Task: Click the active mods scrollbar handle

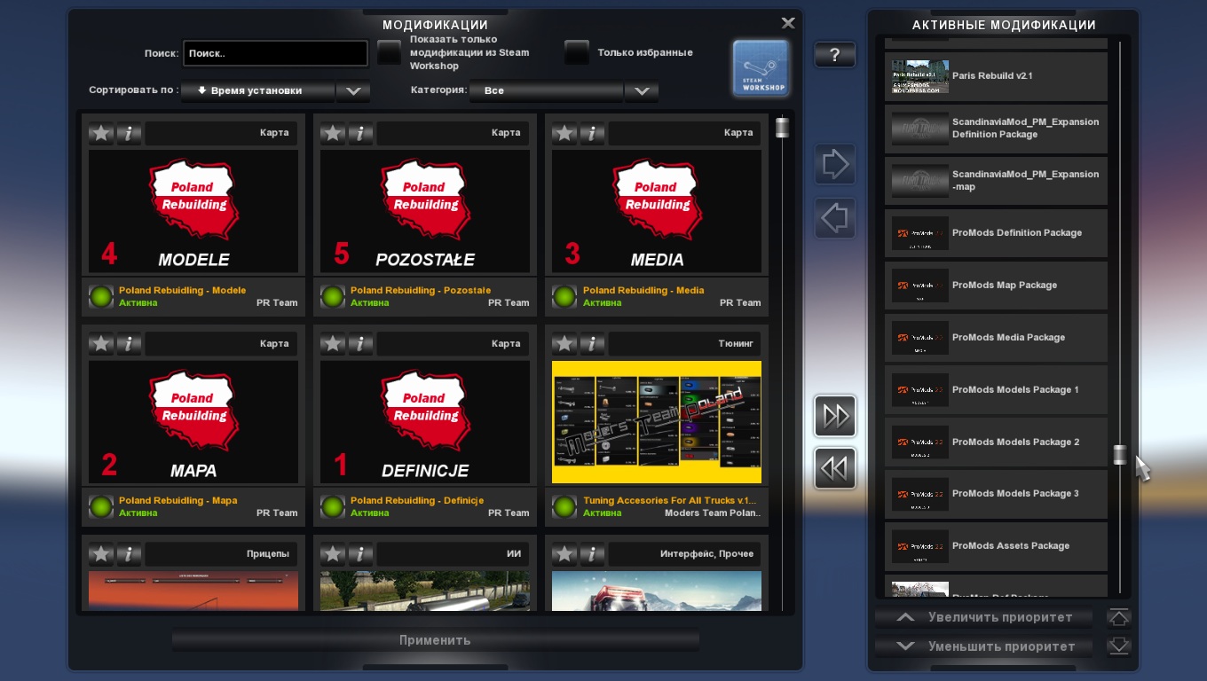Action: 1120,455
